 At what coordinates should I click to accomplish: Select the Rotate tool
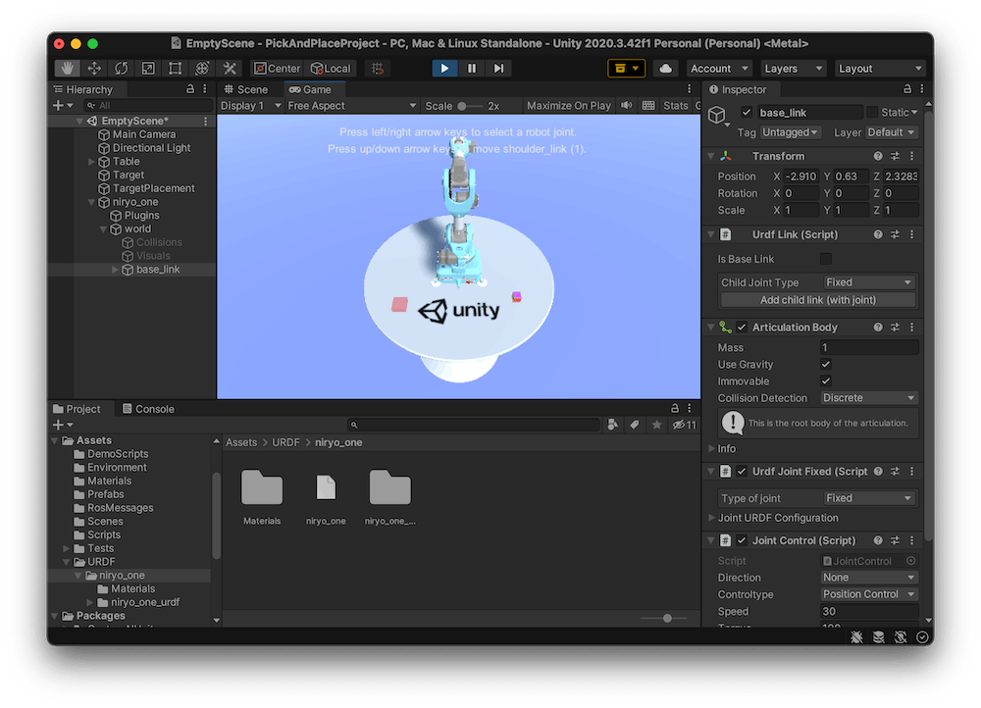(121, 69)
